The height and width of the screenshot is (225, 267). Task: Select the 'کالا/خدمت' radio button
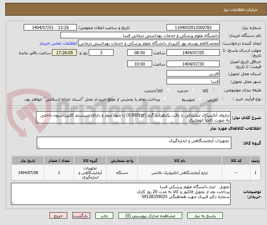pos(168,90)
